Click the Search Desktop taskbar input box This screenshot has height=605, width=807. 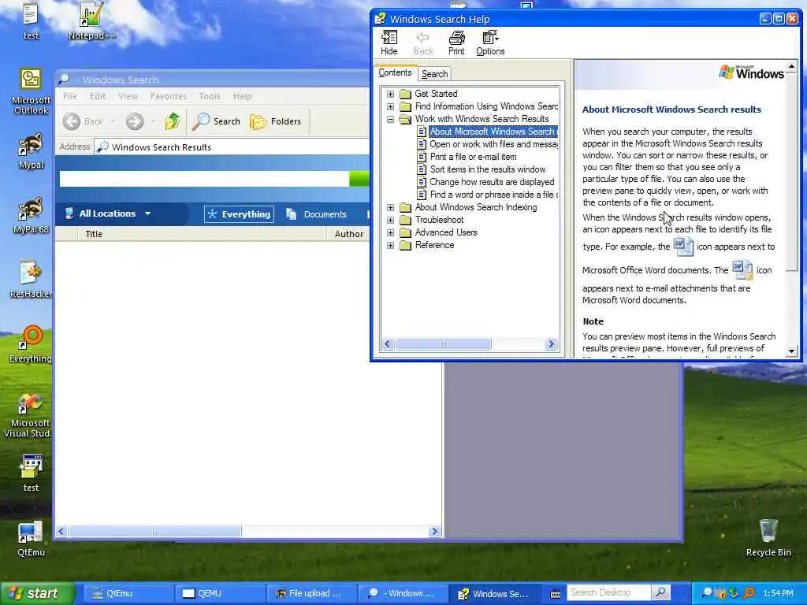click(609, 593)
